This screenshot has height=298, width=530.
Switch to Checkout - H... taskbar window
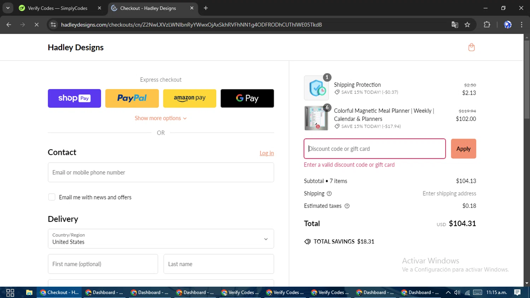(x=59, y=292)
